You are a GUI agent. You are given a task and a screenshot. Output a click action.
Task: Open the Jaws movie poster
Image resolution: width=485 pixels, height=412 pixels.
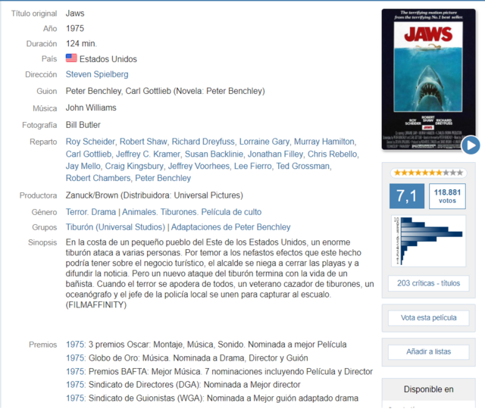coord(428,80)
